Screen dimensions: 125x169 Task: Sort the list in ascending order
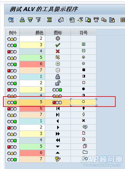click(x=22, y=20)
